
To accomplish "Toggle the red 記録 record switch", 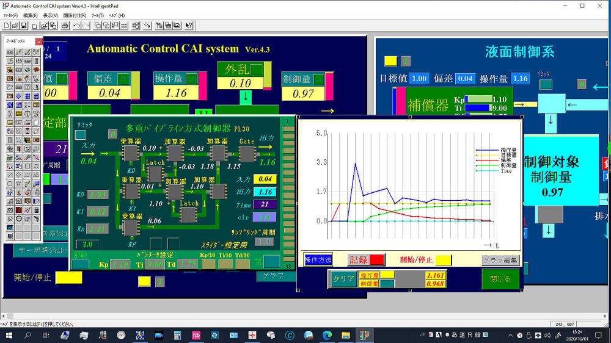I will (x=376, y=260).
